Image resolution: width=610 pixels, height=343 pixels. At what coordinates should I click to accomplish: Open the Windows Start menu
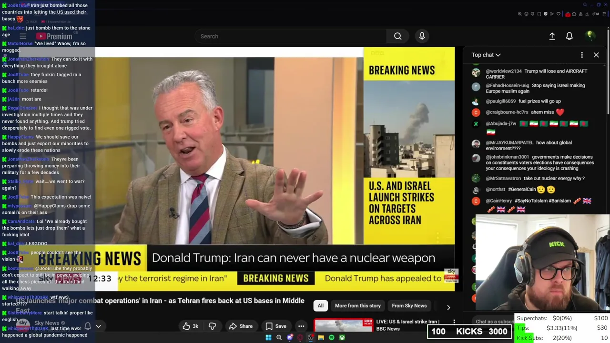[x=268, y=338]
